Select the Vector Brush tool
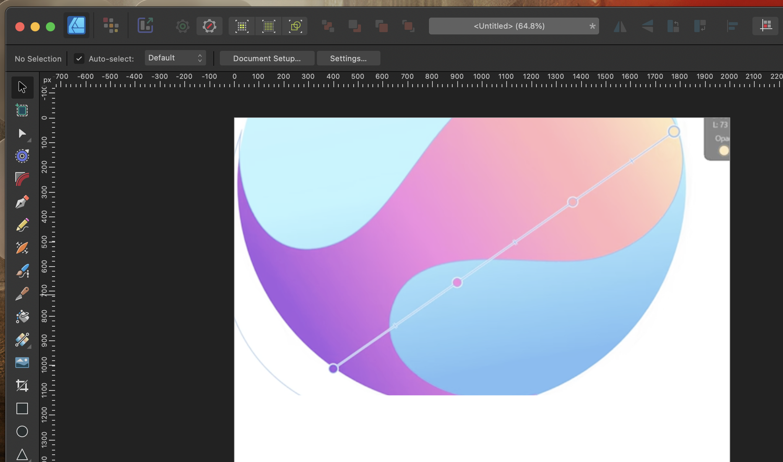 22,271
